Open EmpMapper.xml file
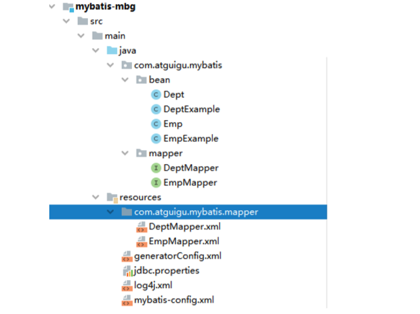The width and height of the screenshot is (420, 314). tap(183, 241)
